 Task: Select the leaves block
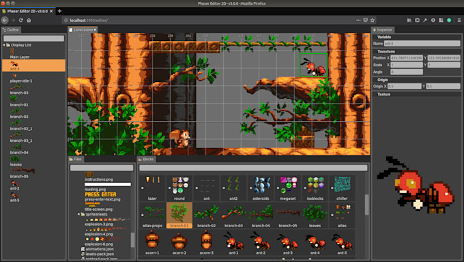coord(315,215)
